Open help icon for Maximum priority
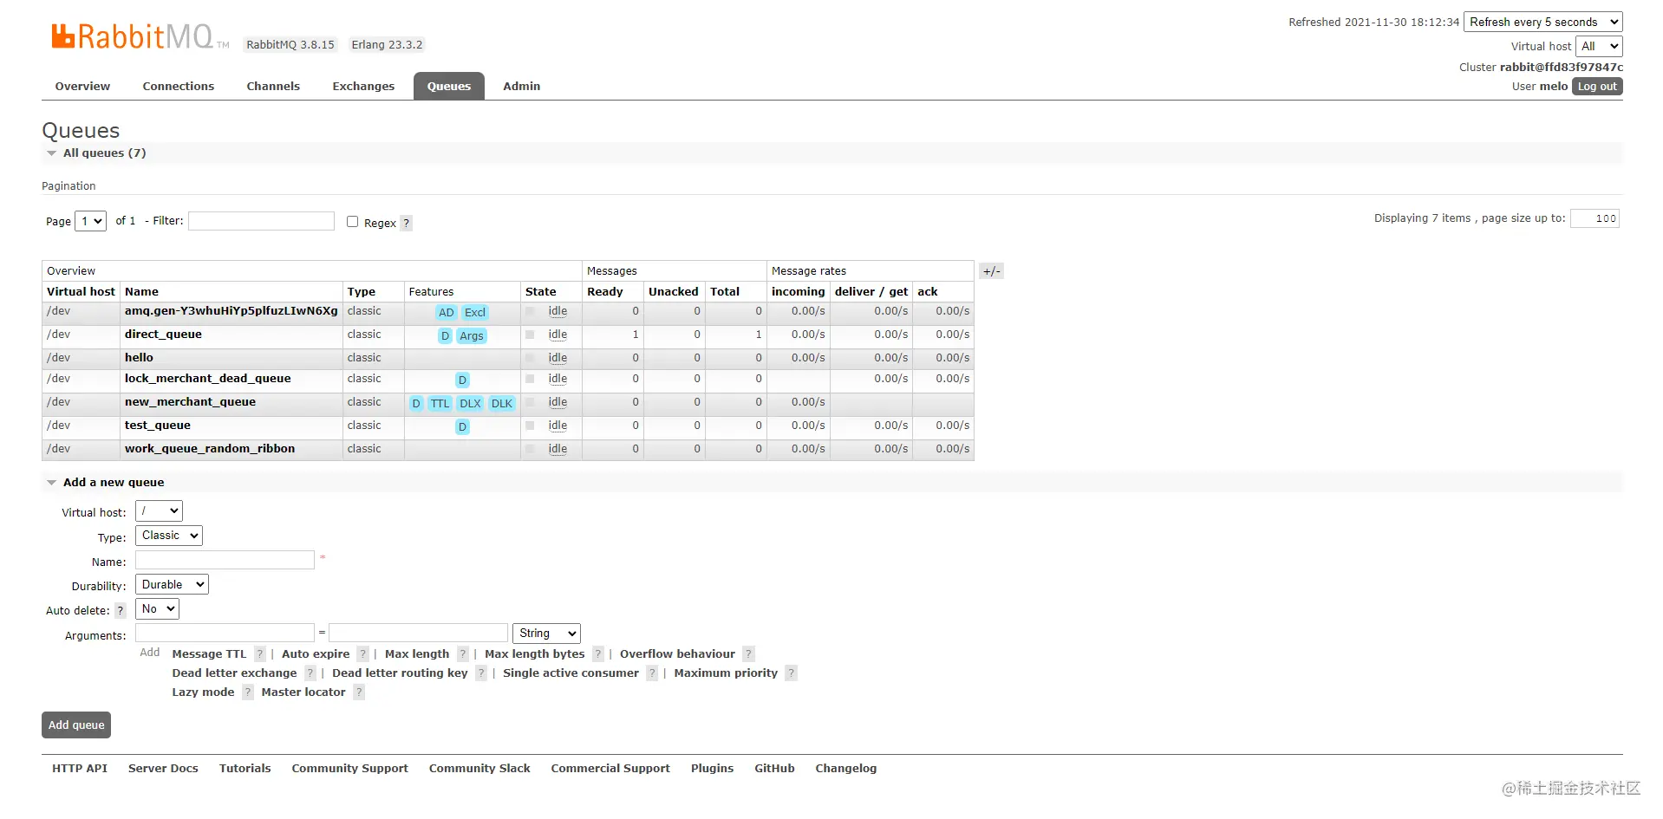The width and height of the screenshot is (1663, 819). pyautogui.click(x=791, y=673)
